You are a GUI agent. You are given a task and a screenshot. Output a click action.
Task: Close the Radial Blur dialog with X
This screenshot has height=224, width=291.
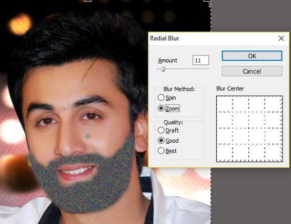(x=281, y=38)
